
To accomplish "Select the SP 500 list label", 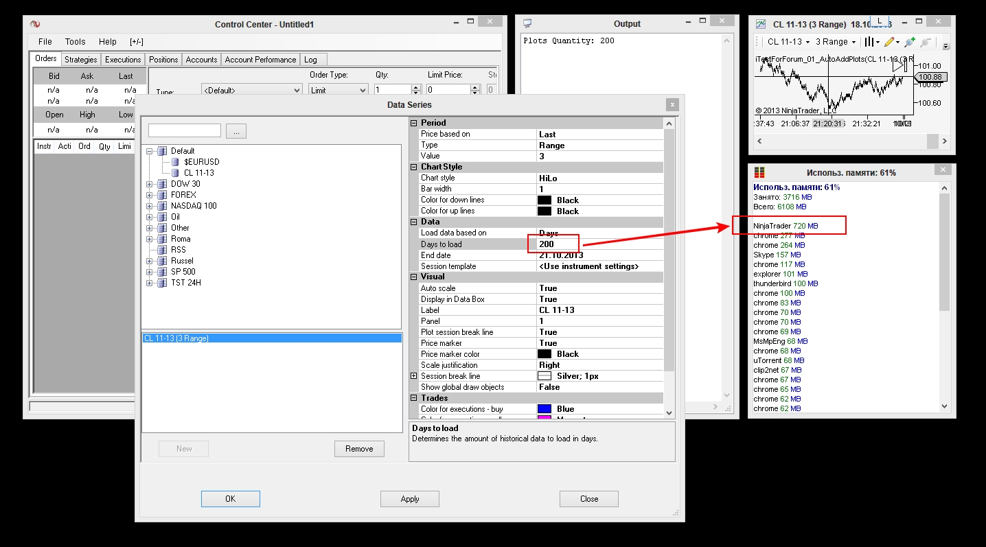I will (183, 272).
